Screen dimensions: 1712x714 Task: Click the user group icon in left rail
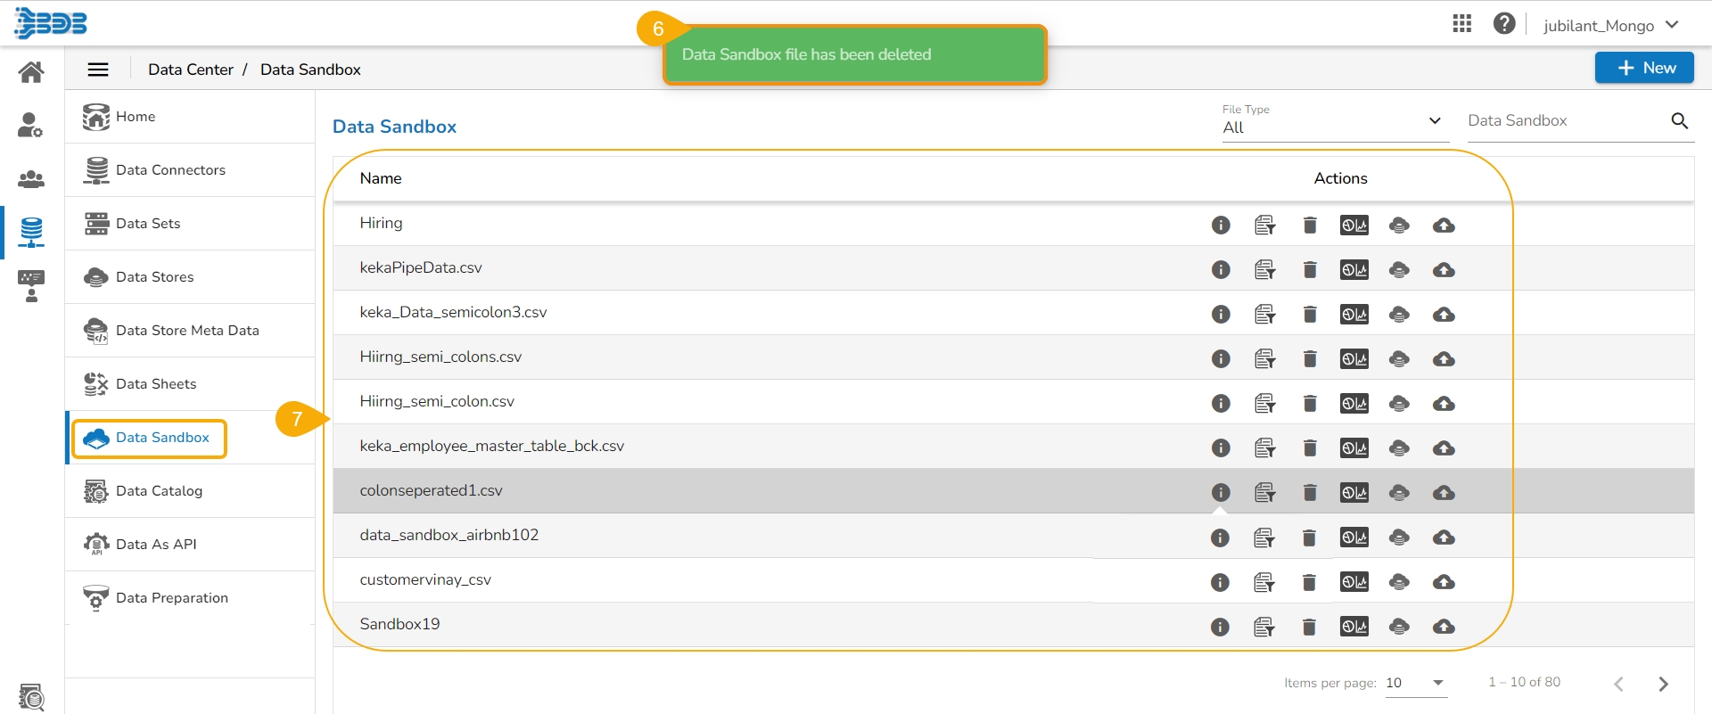pos(31,179)
